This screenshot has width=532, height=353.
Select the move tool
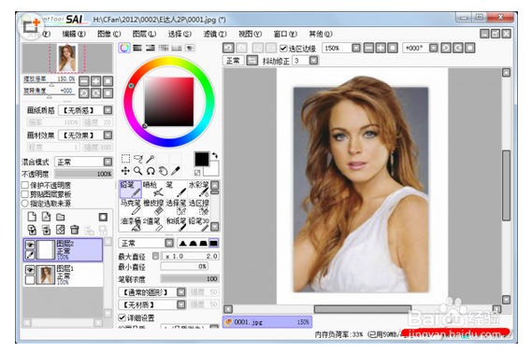point(125,171)
